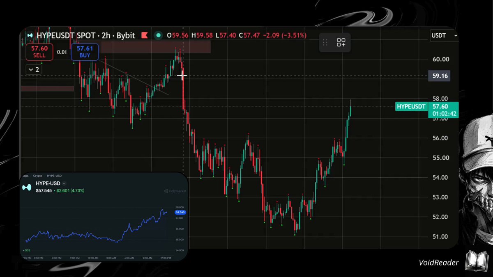Open the Crypto breadcrumb link
The width and height of the screenshot is (493, 277).
point(37,176)
